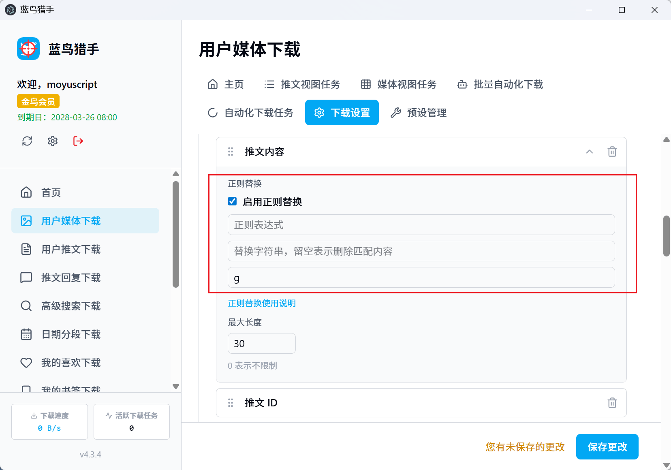Switch to the 预设管理 tab
Image resolution: width=671 pixels, height=470 pixels.
419,113
